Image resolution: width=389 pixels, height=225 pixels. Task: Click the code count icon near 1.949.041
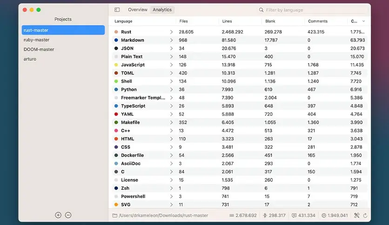pos(324,216)
